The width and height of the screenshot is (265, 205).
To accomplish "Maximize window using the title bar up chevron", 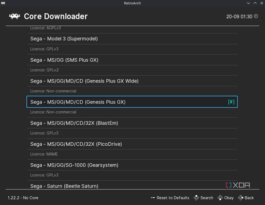I will pyautogui.click(x=255, y=3).
